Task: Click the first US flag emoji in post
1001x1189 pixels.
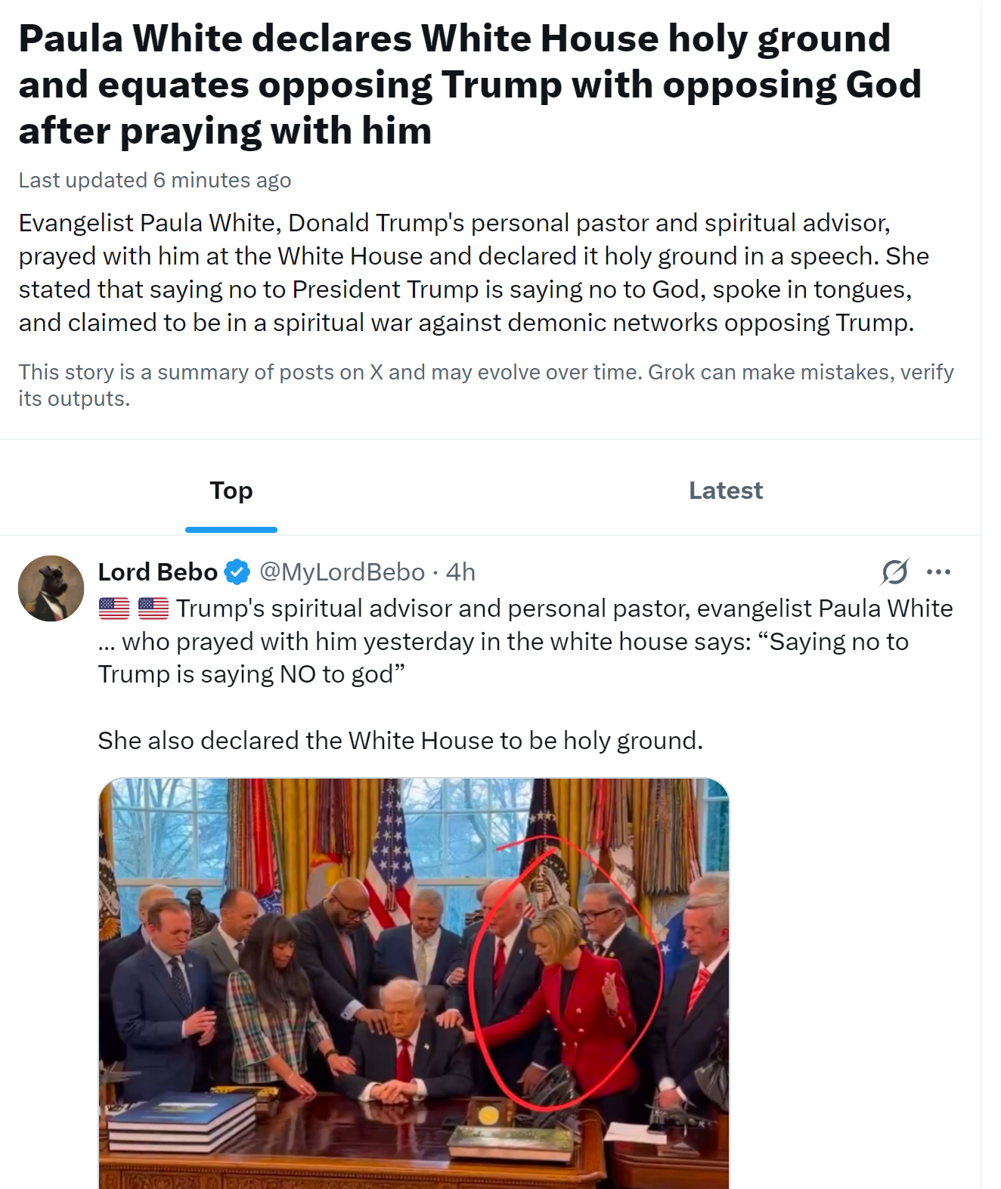Action: coord(114,608)
